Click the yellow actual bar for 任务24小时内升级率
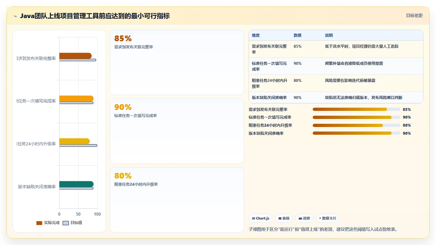Image resolution: width=436 pixels, height=245 pixels. click(74, 141)
